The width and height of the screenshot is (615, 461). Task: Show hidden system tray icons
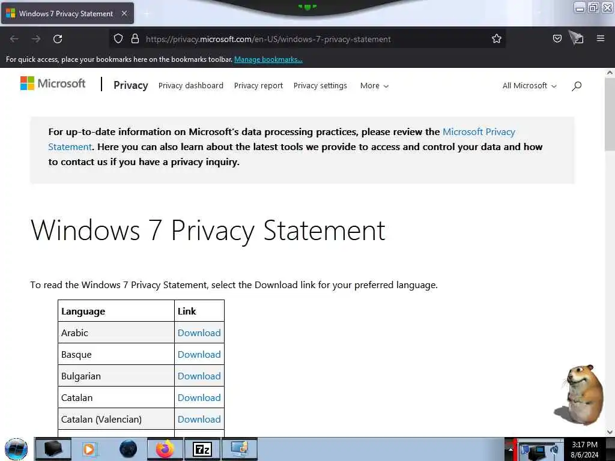point(510,449)
